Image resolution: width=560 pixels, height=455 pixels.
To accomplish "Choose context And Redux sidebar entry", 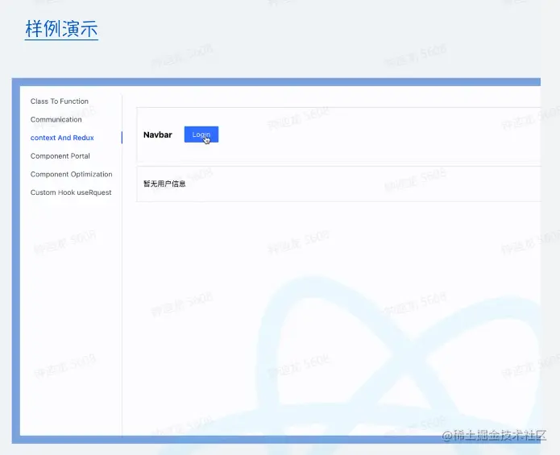I will pyautogui.click(x=62, y=138).
